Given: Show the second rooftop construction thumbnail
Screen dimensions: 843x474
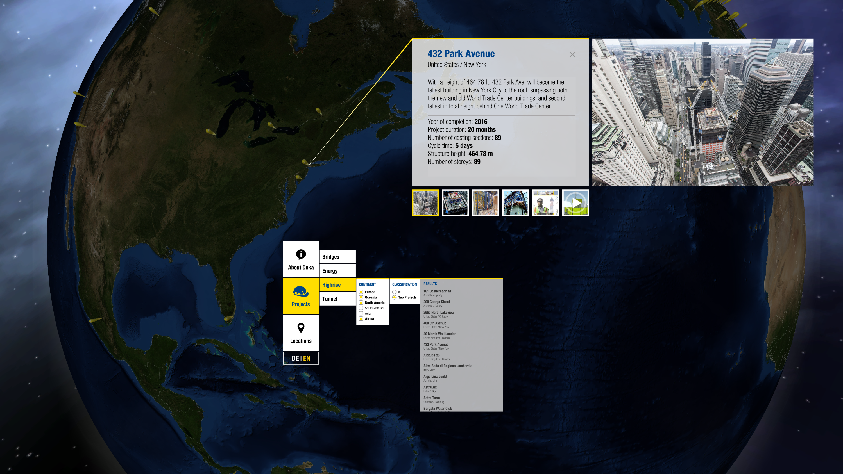Looking at the screenshot, I should tap(456, 202).
